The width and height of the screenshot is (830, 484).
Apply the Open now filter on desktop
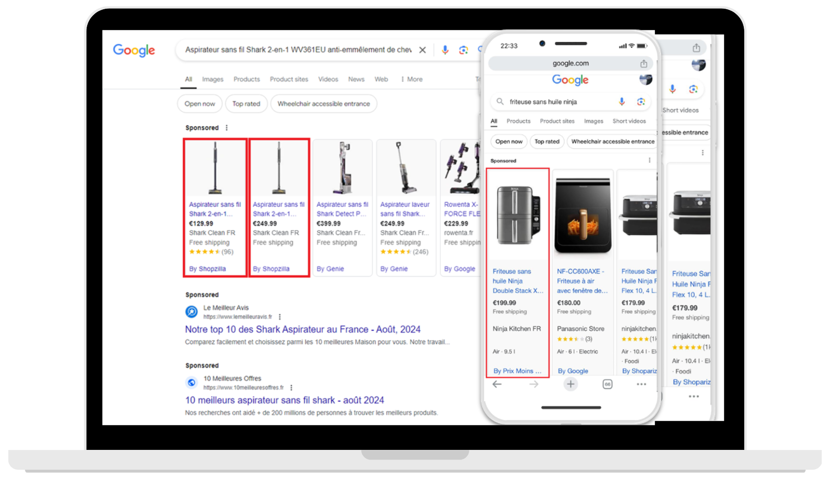point(200,104)
